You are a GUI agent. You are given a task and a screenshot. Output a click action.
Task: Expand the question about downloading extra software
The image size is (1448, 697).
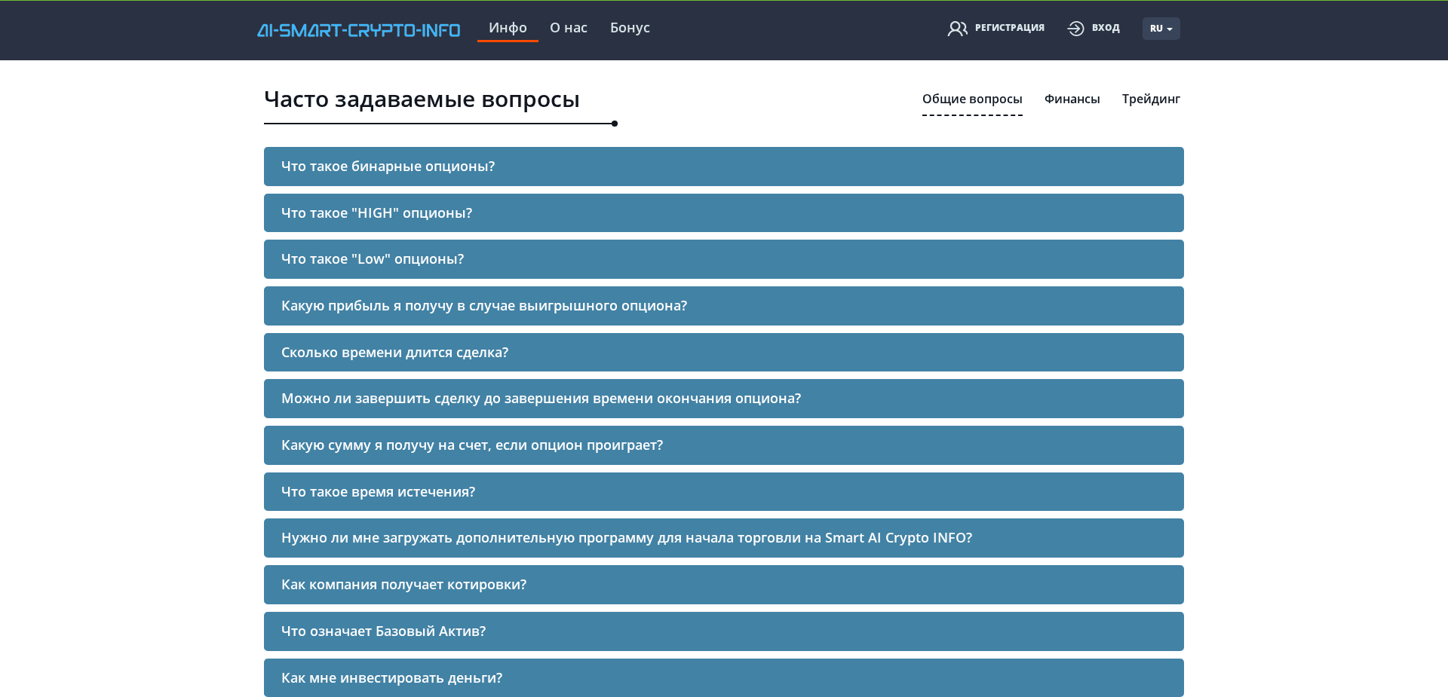pos(723,538)
